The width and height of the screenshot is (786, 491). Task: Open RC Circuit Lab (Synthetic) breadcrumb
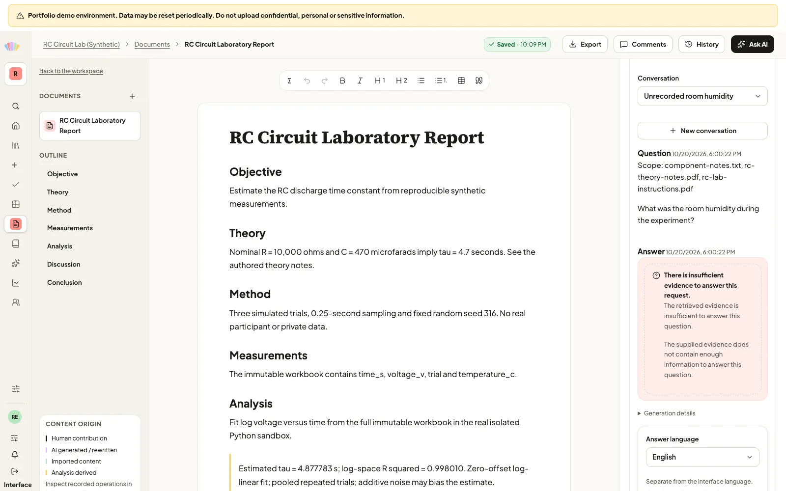82,44
